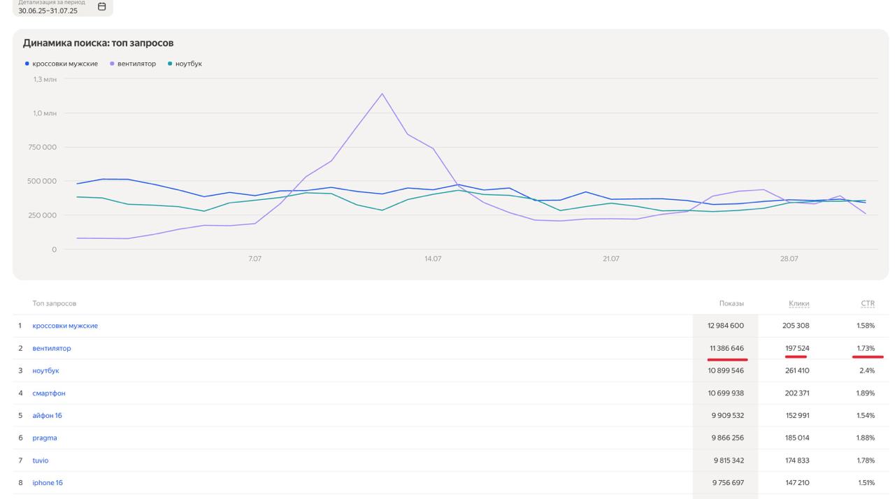895x499 pixels.
Task: Toggle the вентилятор legend series
Action: [132, 64]
